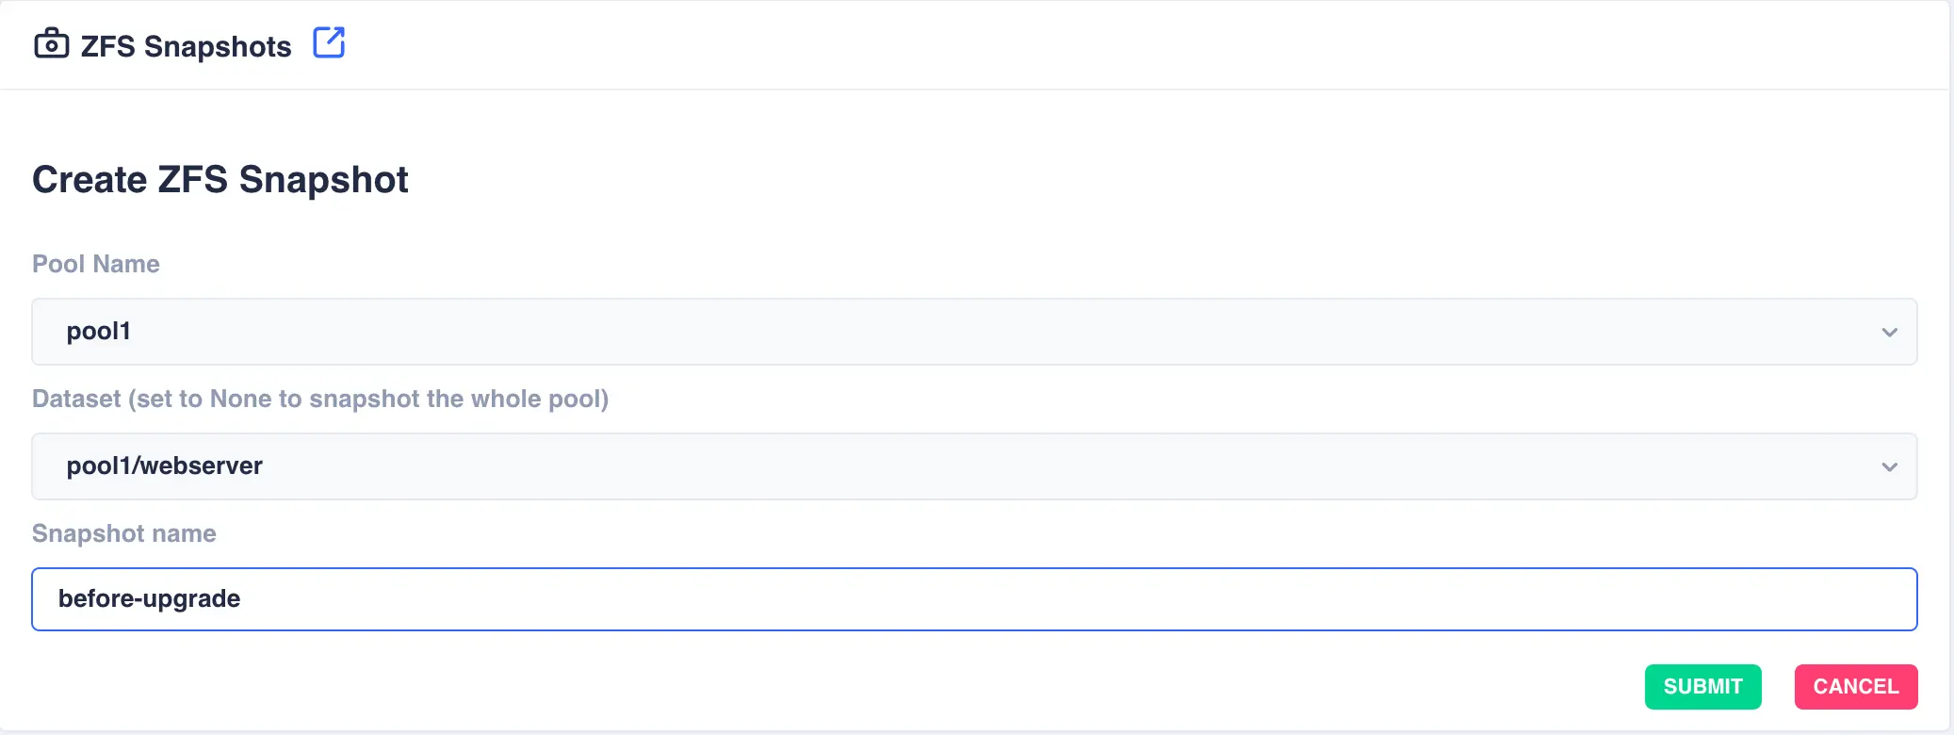Select the pool1 value in Pool Name
Image resolution: width=1954 pixels, height=735 pixels.
click(x=99, y=331)
